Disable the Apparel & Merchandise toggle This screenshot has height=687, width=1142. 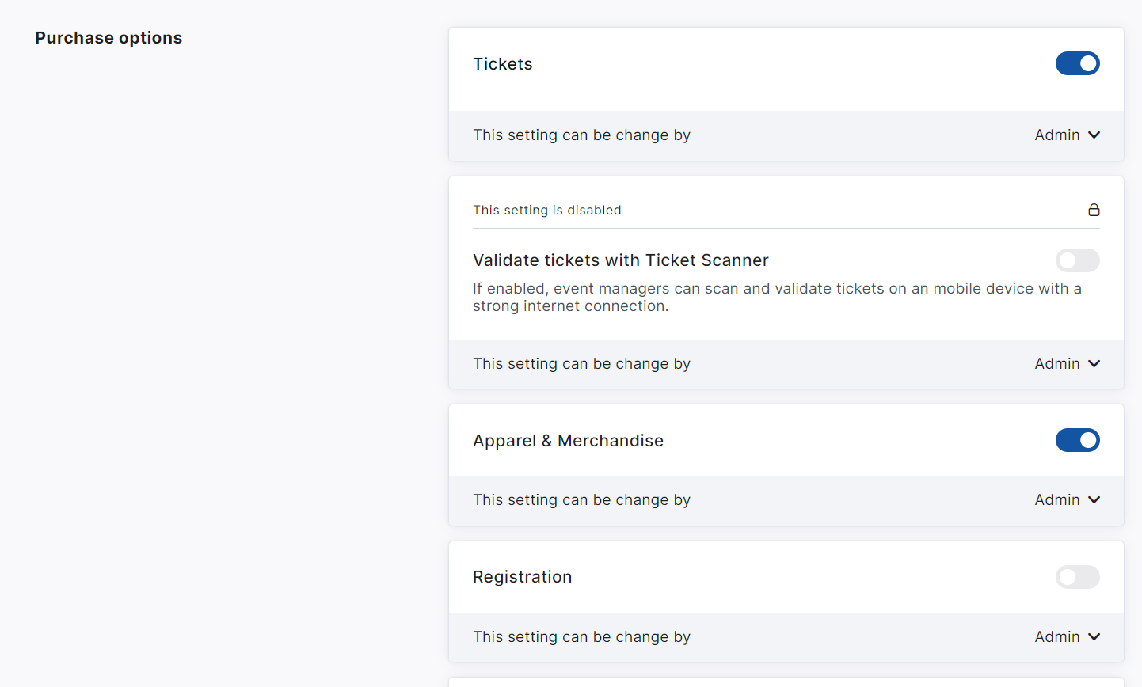click(x=1077, y=440)
